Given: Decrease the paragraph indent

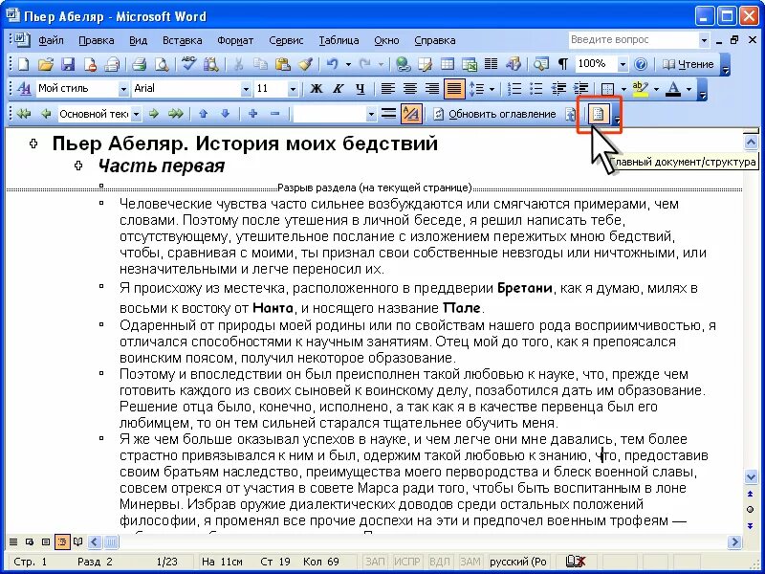Looking at the screenshot, I should (558, 89).
